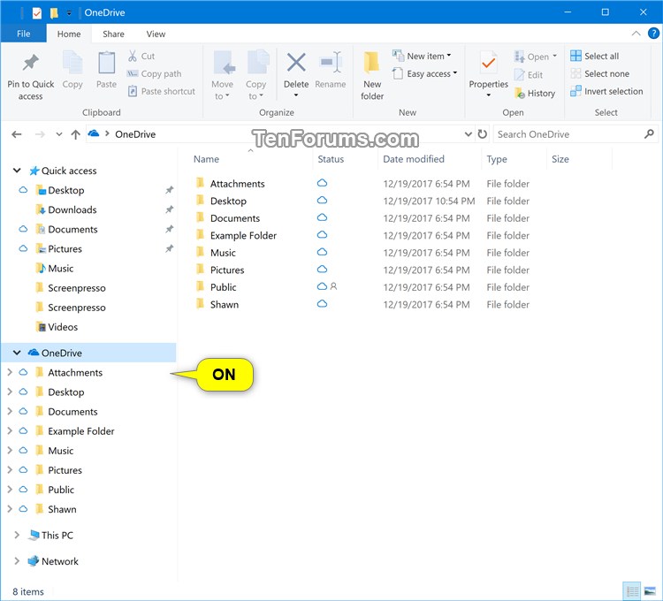663x601 pixels.
Task: Click the Edit command
Action: click(529, 75)
